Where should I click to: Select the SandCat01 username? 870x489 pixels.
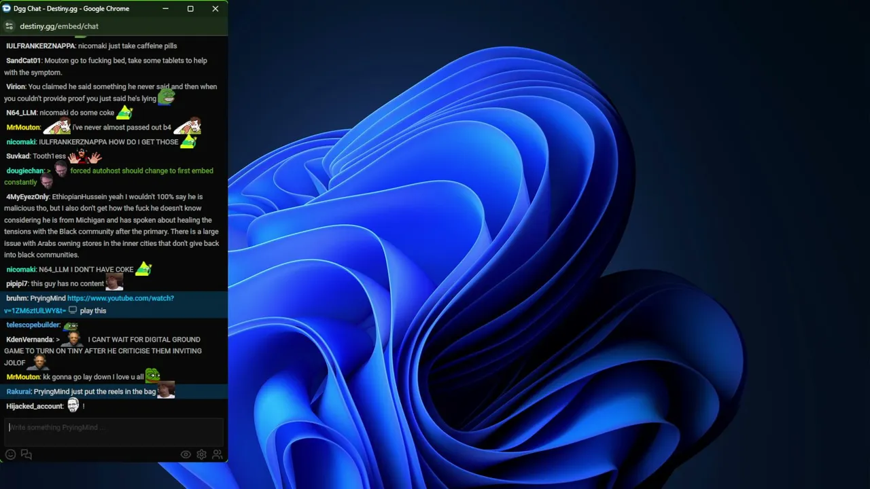(x=24, y=60)
